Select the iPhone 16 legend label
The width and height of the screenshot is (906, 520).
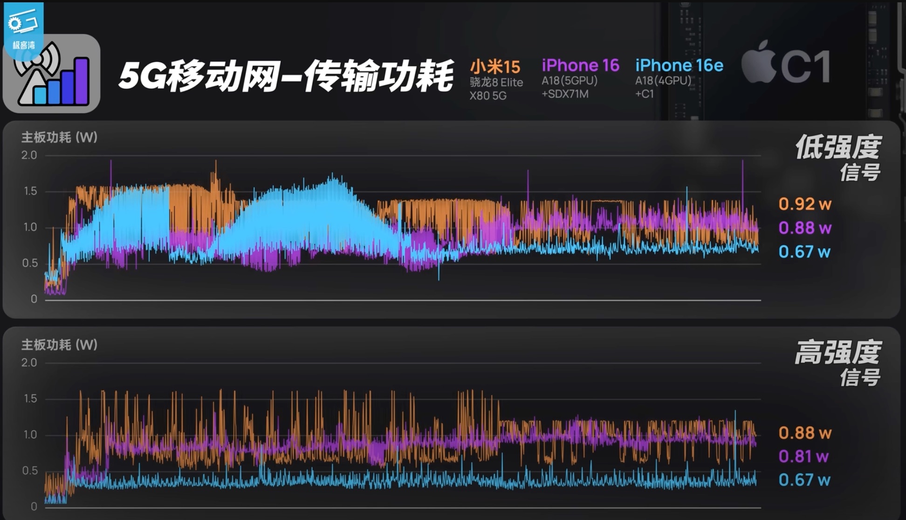coord(580,65)
